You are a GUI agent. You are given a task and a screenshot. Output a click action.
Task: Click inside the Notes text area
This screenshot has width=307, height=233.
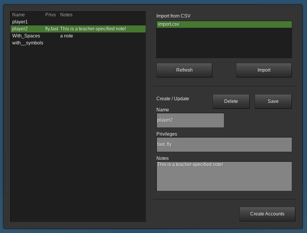tap(224, 176)
